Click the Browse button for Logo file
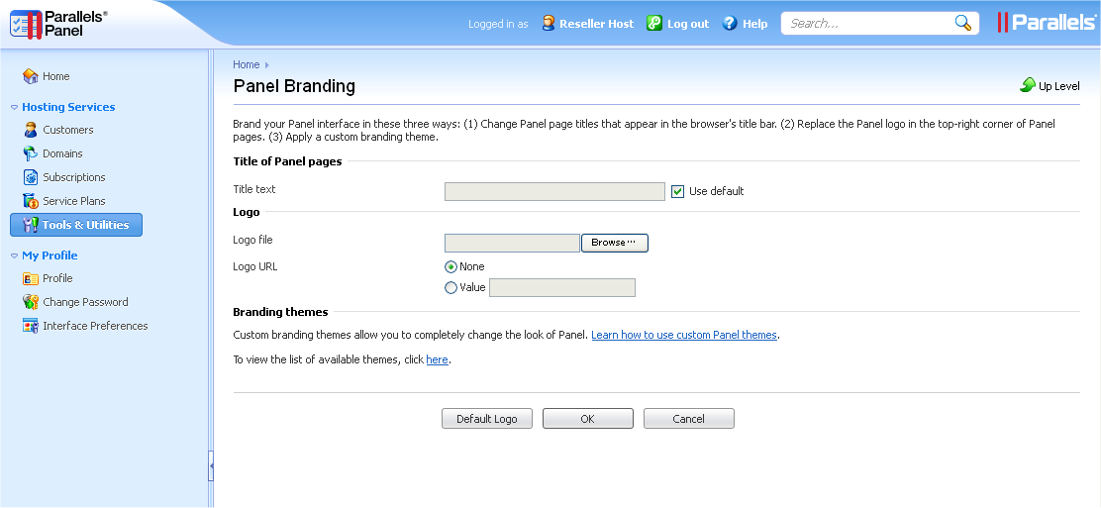Viewport: 1101px width, 508px height. (615, 243)
